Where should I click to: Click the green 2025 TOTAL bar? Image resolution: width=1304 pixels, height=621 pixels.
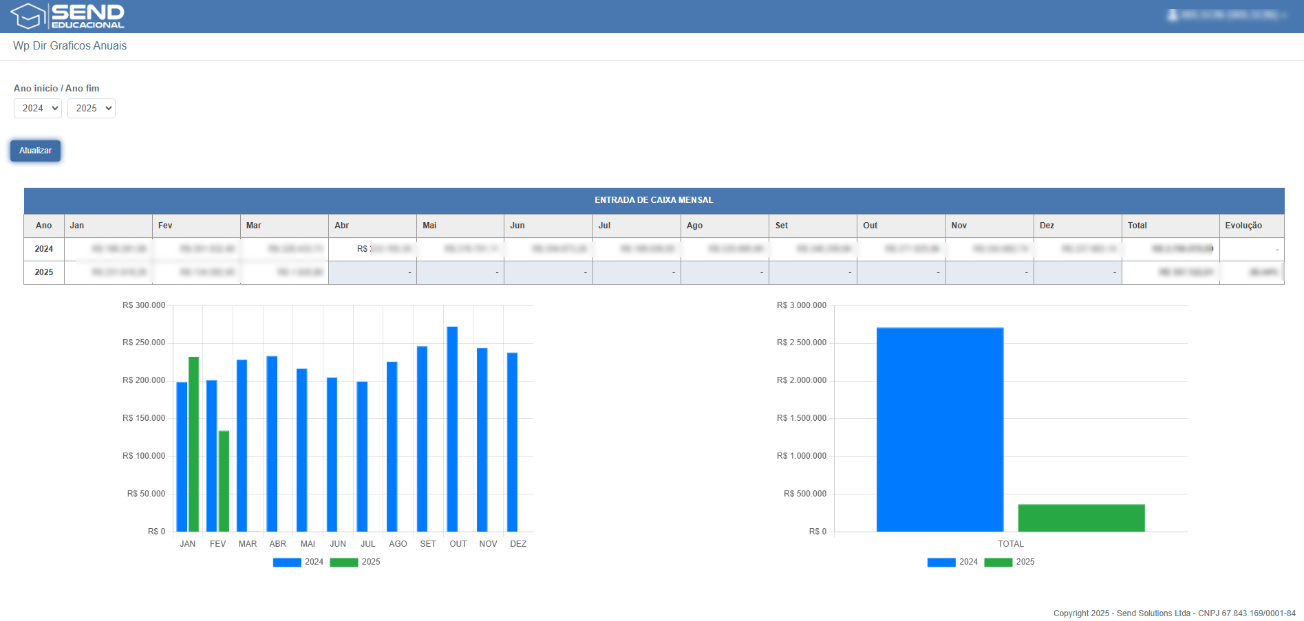pos(1081,518)
